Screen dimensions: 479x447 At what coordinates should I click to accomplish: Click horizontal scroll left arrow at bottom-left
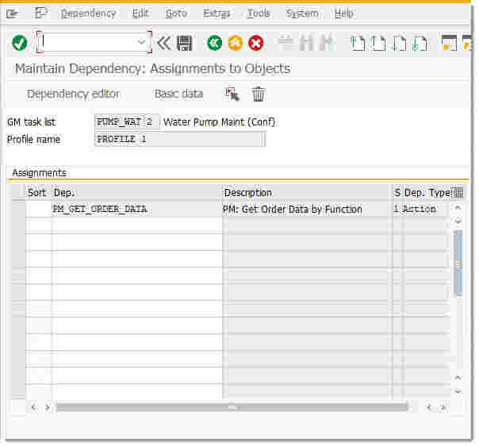tap(34, 407)
